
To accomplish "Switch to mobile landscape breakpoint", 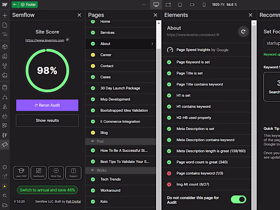I will (192, 5).
